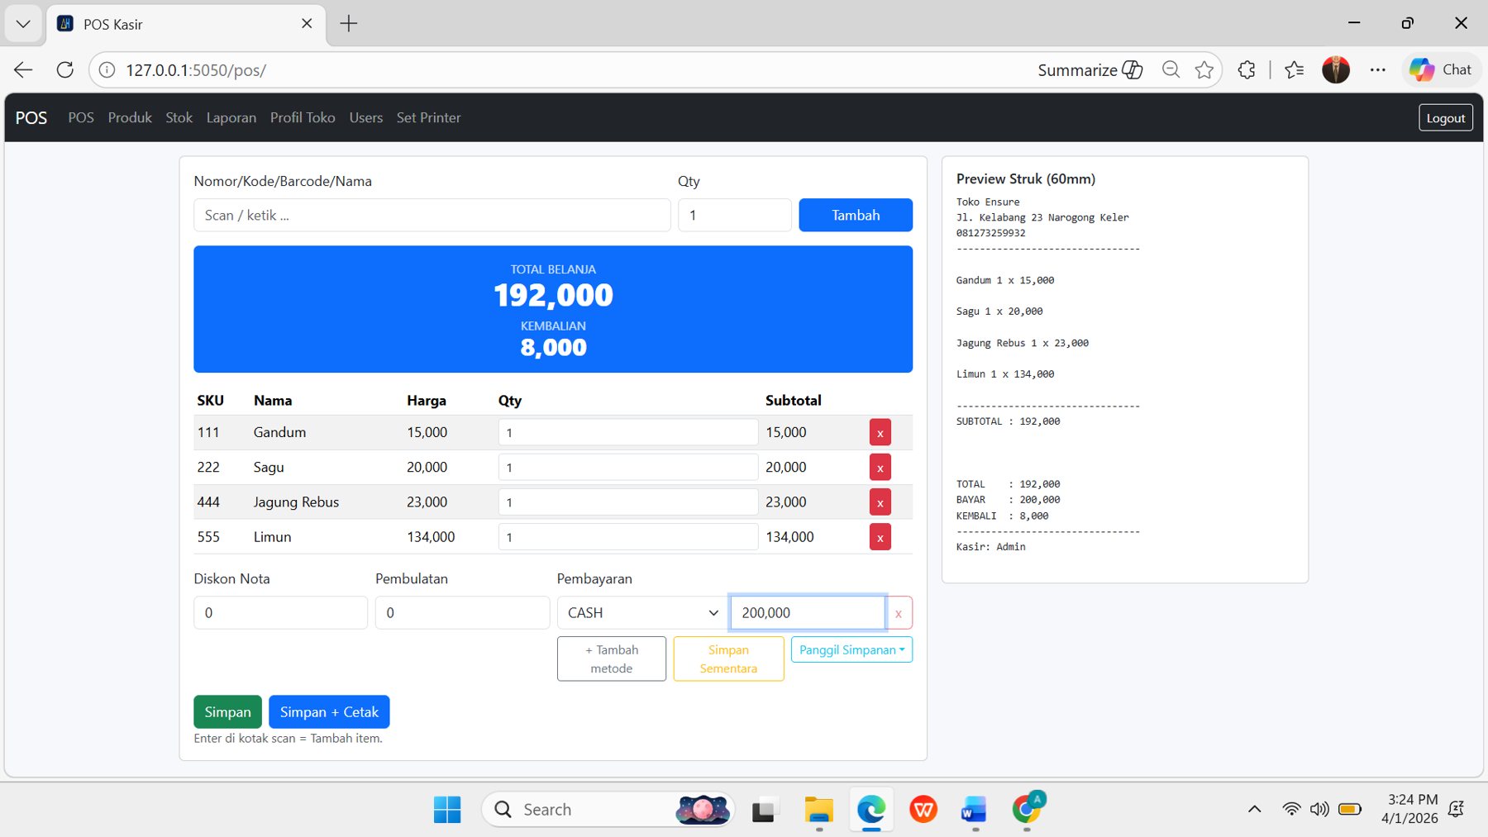Open the CASH payment method dropdown
The image size is (1488, 837).
(x=640, y=612)
